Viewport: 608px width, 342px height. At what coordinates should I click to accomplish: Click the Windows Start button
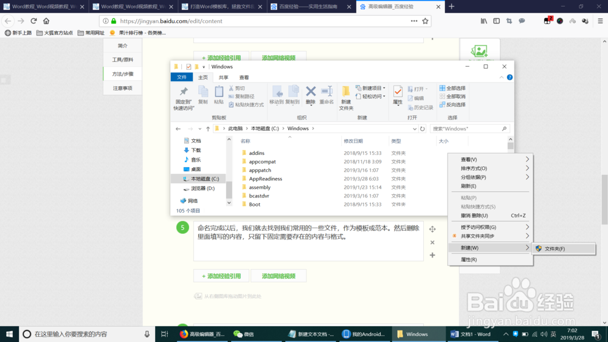point(9,334)
